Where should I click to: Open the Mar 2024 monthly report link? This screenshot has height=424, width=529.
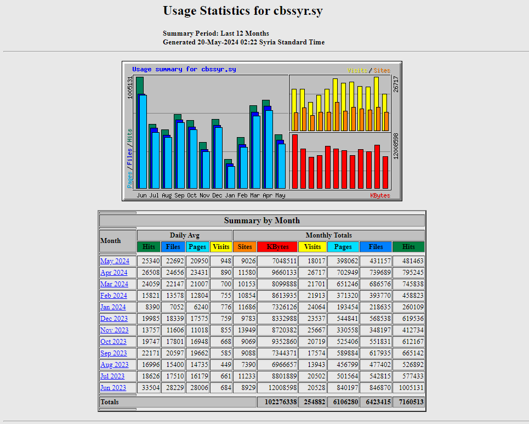tap(115, 284)
